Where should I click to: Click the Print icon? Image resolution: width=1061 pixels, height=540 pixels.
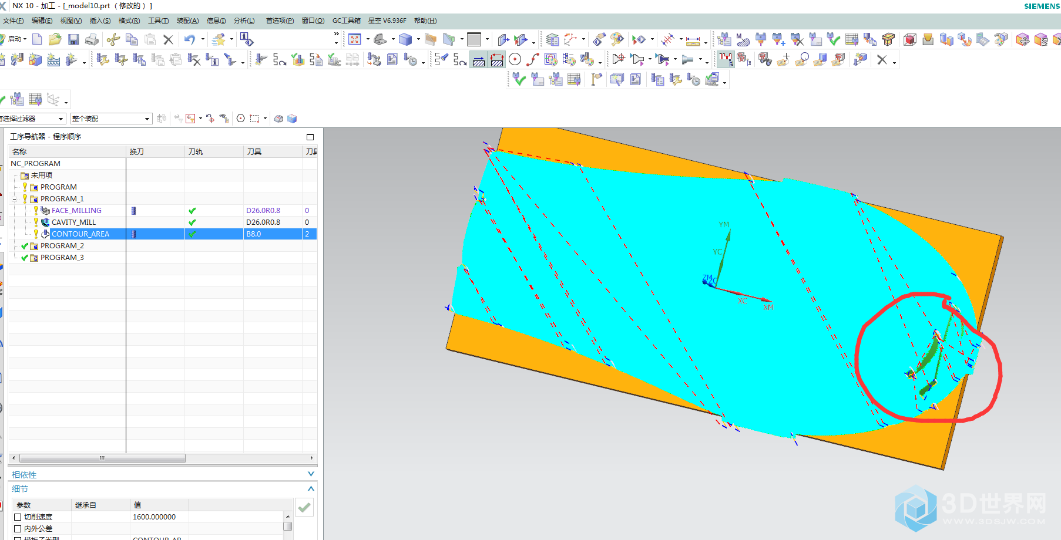[92, 39]
